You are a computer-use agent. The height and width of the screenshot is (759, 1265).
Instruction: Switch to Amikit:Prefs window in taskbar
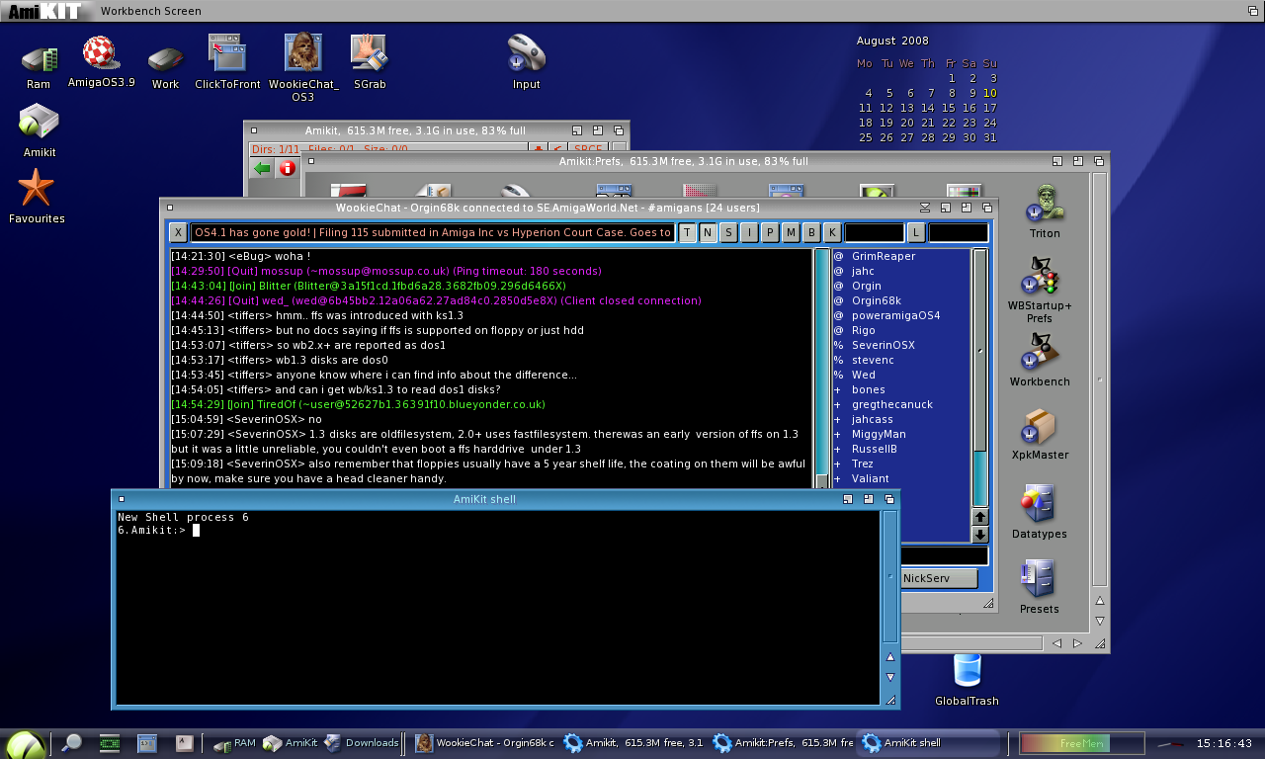[783, 743]
